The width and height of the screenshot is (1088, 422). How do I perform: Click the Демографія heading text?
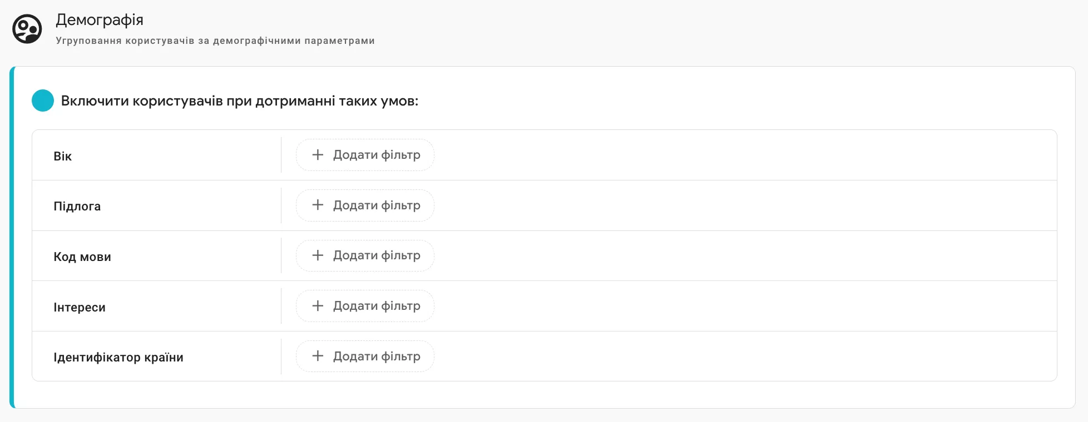[x=99, y=19]
